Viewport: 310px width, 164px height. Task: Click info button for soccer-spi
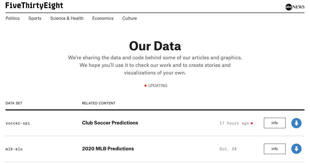coord(274,123)
